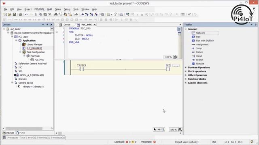Open the Debug menu
259x145 pixels.
point(67,9)
